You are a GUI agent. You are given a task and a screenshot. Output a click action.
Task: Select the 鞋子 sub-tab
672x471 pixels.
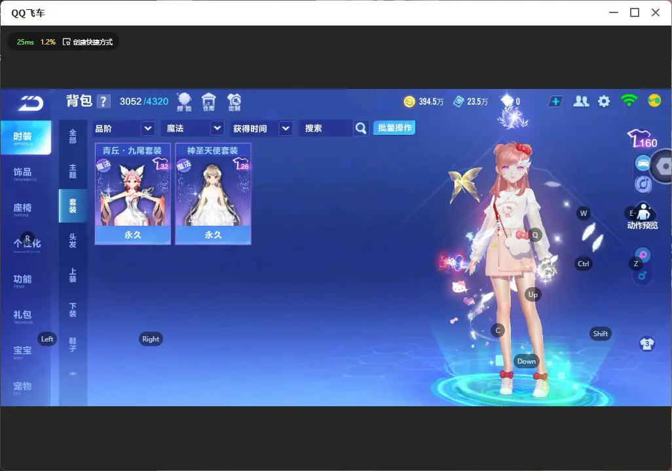pyautogui.click(x=73, y=345)
